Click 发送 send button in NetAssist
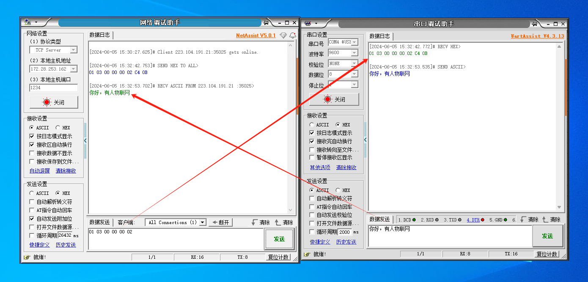The image size is (588, 282). 279,239
